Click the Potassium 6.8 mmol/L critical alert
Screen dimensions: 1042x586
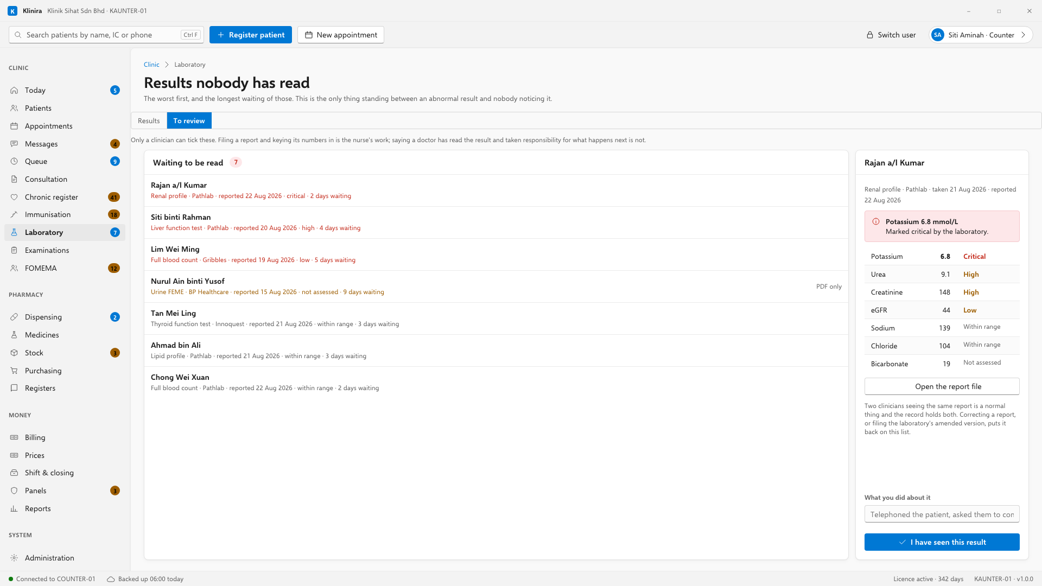(x=942, y=226)
